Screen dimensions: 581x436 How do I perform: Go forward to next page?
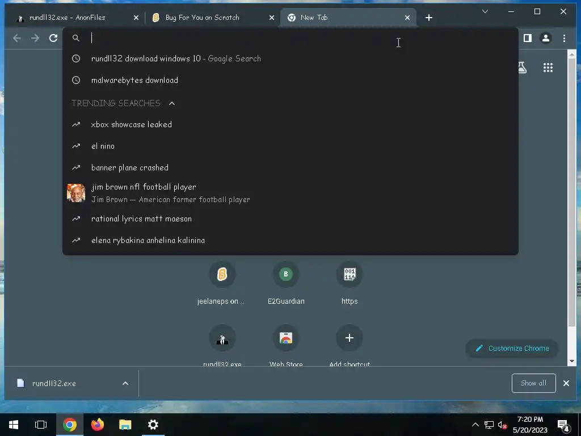click(35, 38)
